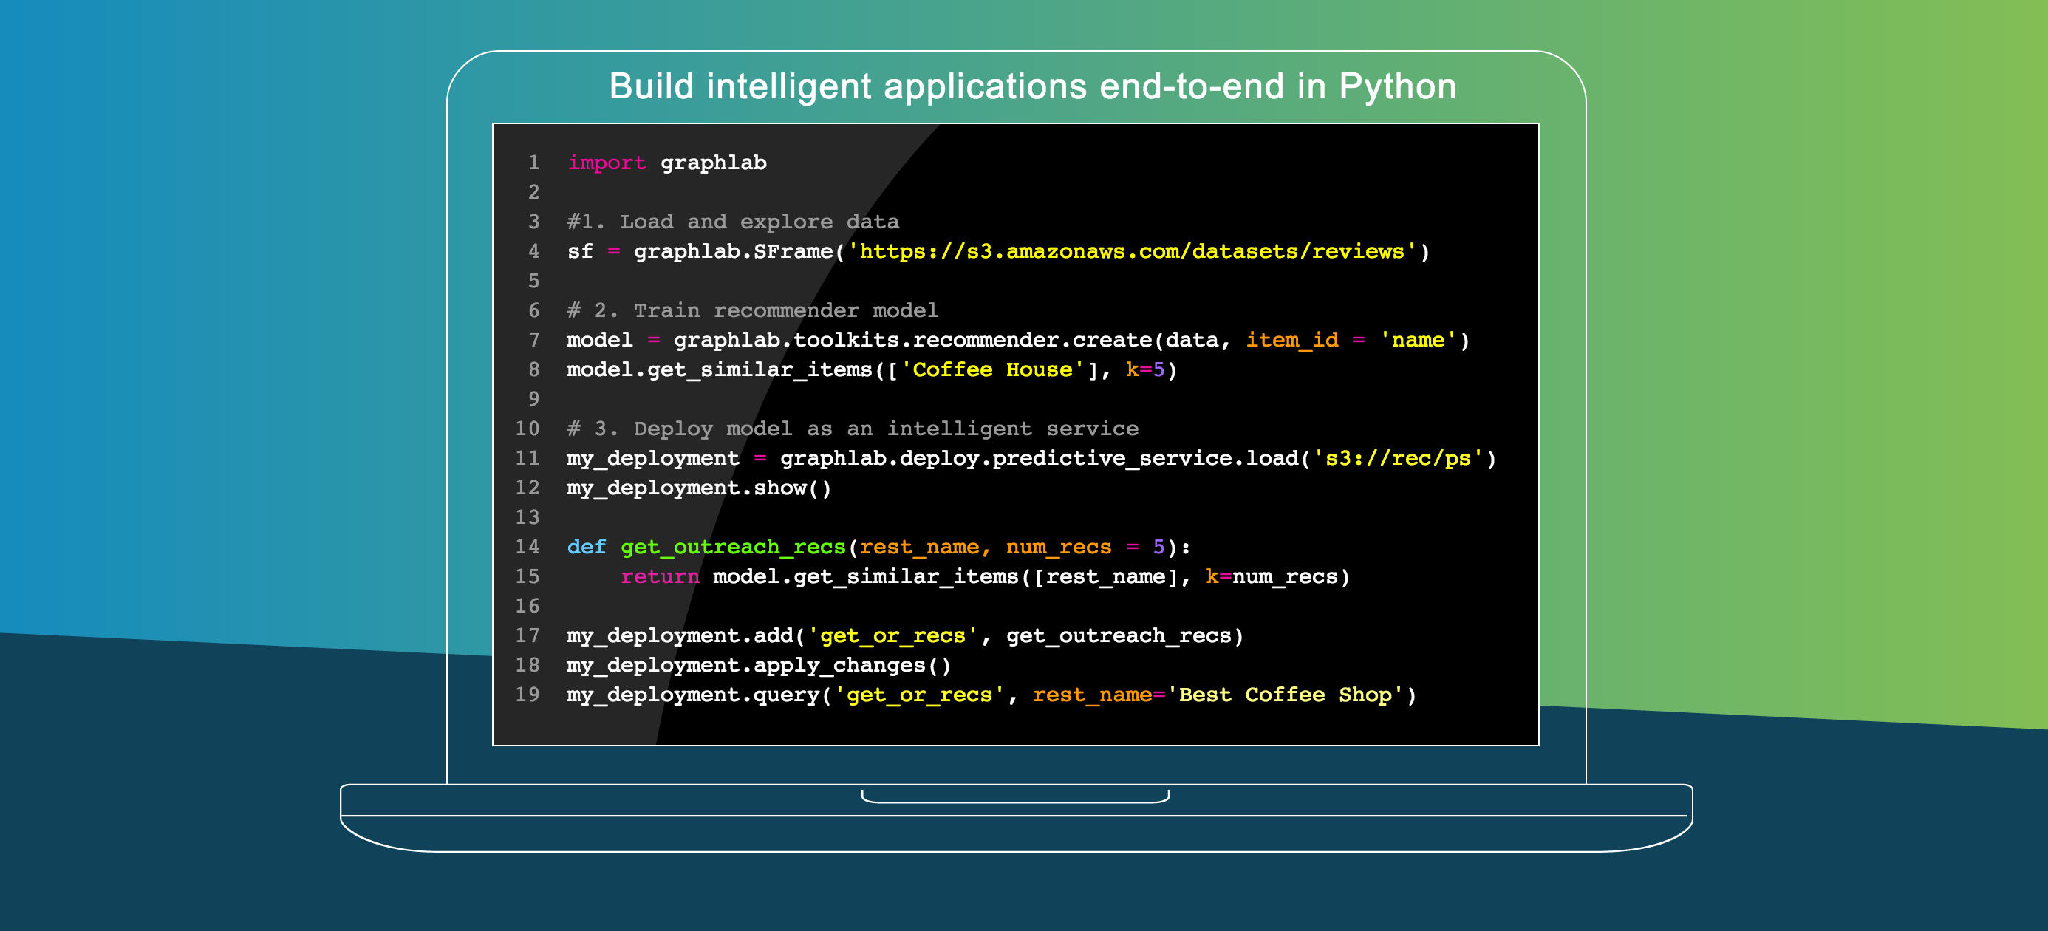
Task: Click 'graphlab' on the import line
Action: pos(713,163)
